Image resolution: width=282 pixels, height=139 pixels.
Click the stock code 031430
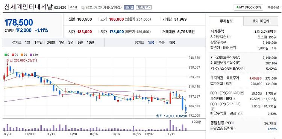pyautogui.click(x=60, y=8)
